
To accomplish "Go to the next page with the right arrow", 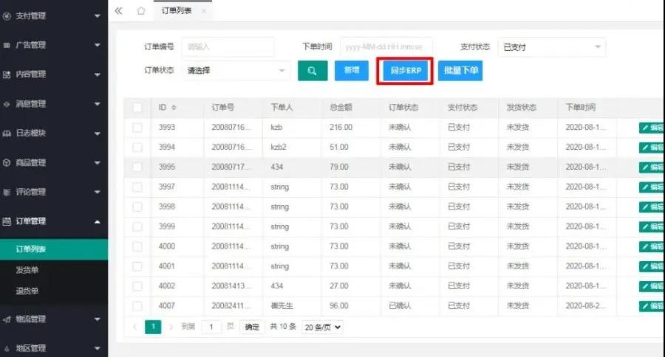I will pos(171,327).
